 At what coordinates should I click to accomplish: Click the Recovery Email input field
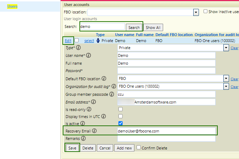[x=166, y=131]
